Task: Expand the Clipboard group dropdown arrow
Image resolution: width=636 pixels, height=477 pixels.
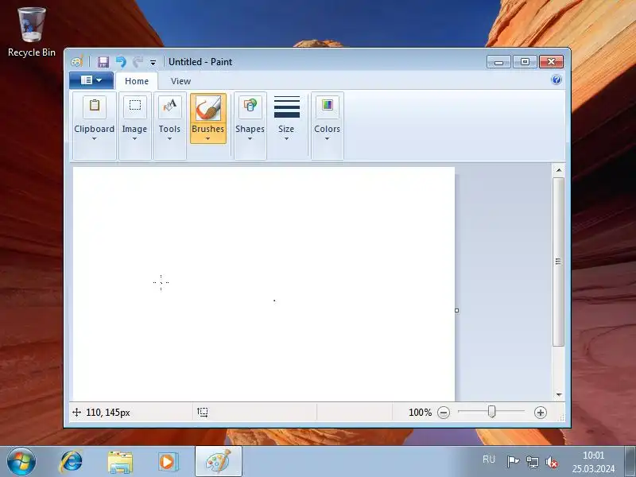Action: tap(94, 138)
